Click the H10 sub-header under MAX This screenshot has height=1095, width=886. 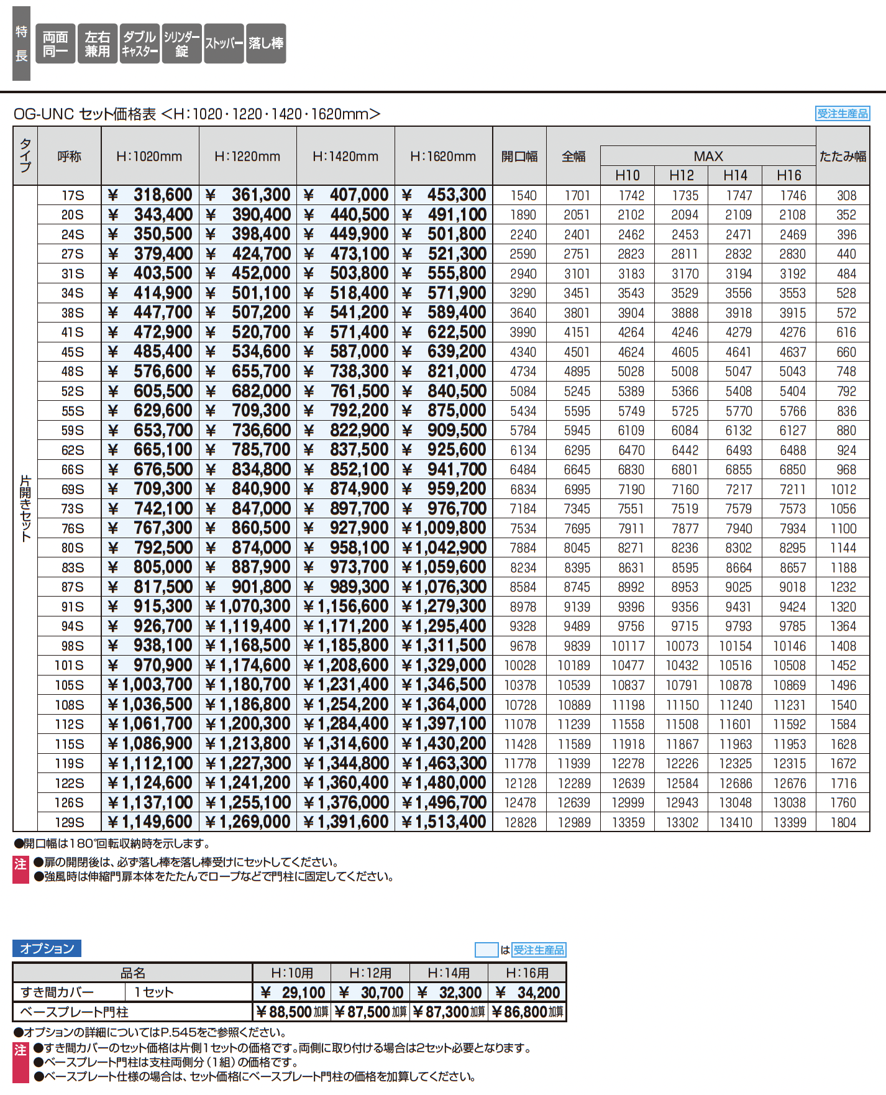click(628, 175)
